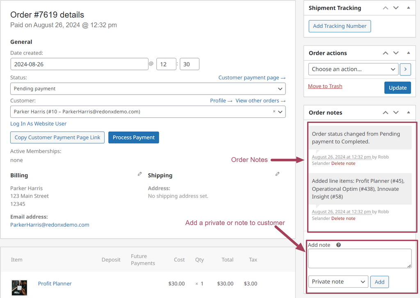Click the Billing edit pencil icon
Screen dimensions: 420x298
click(x=139, y=174)
